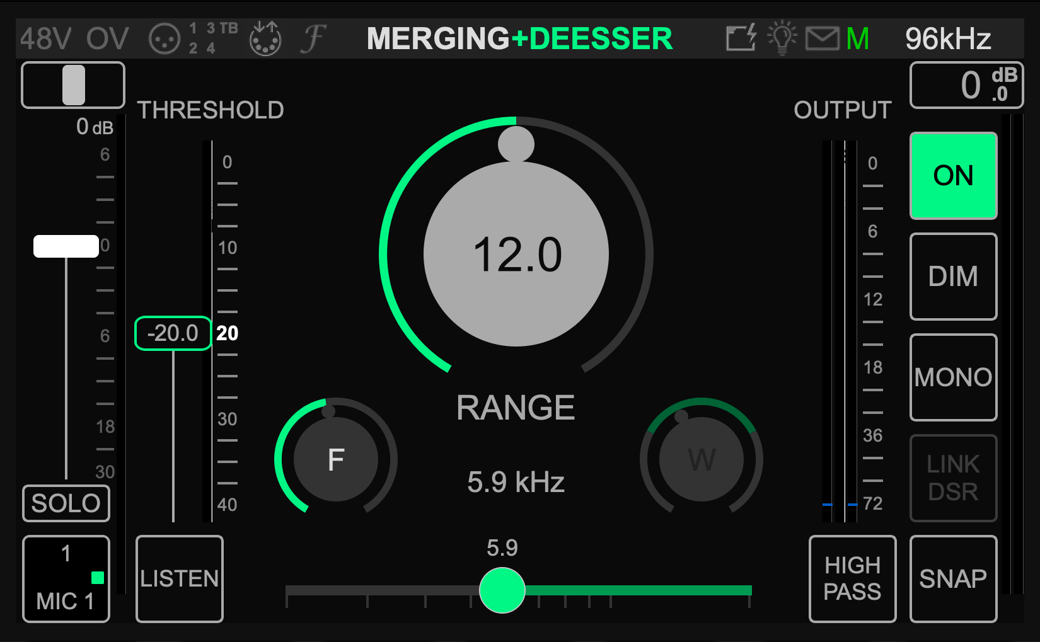The width and height of the screenshot is (1040, 642).
Task: Click the MERGING+DEESSER title
Action: 519,39
